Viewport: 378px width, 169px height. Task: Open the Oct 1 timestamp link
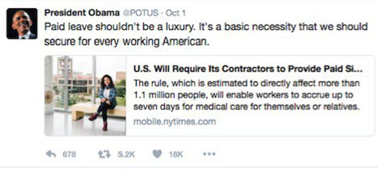click(176, 13)
